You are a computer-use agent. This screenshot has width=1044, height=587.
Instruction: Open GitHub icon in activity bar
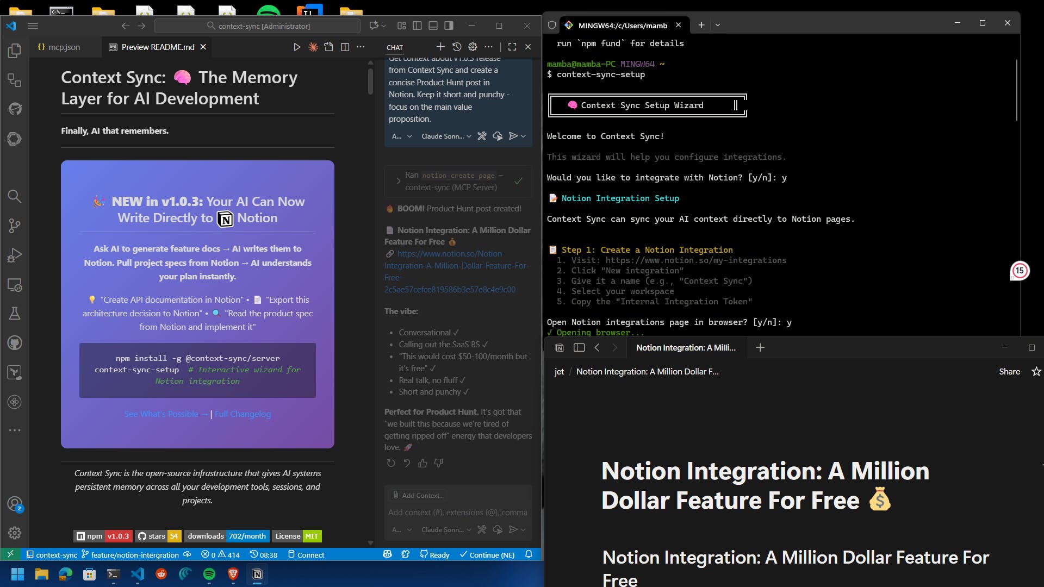(15, 343)
